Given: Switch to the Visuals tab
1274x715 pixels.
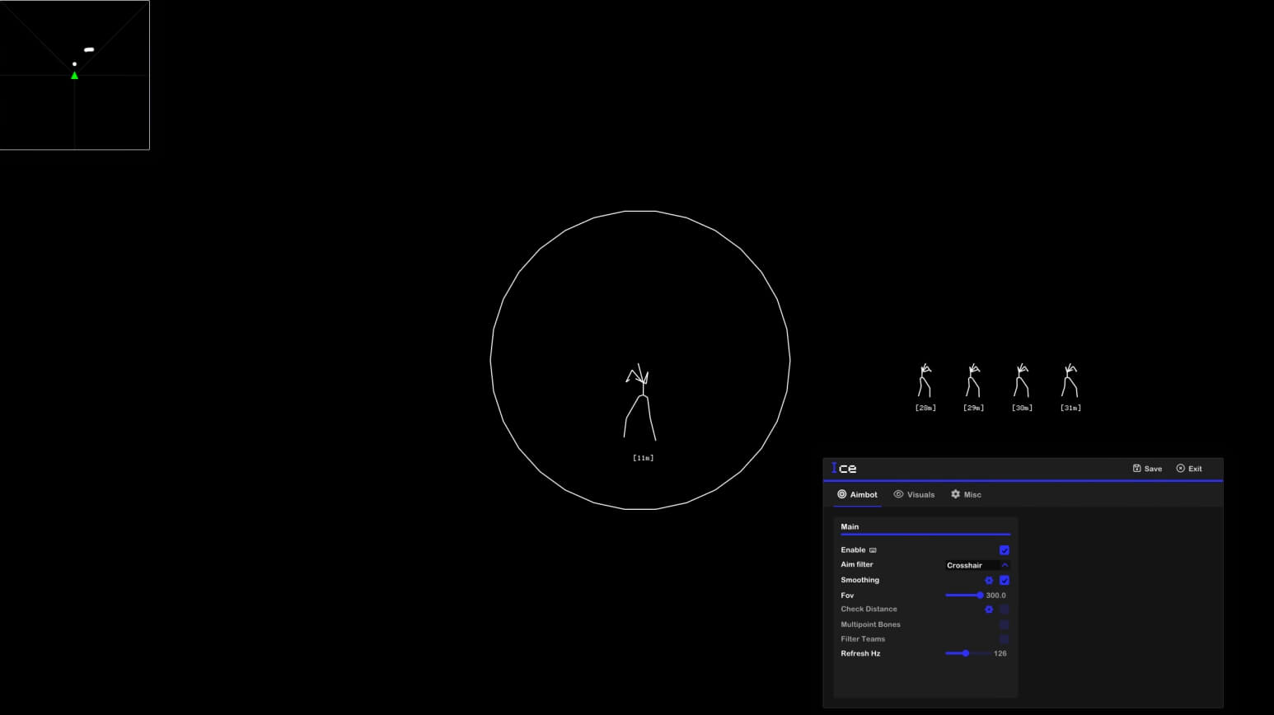Looking at the screenshot, I should tap(914, 495).
